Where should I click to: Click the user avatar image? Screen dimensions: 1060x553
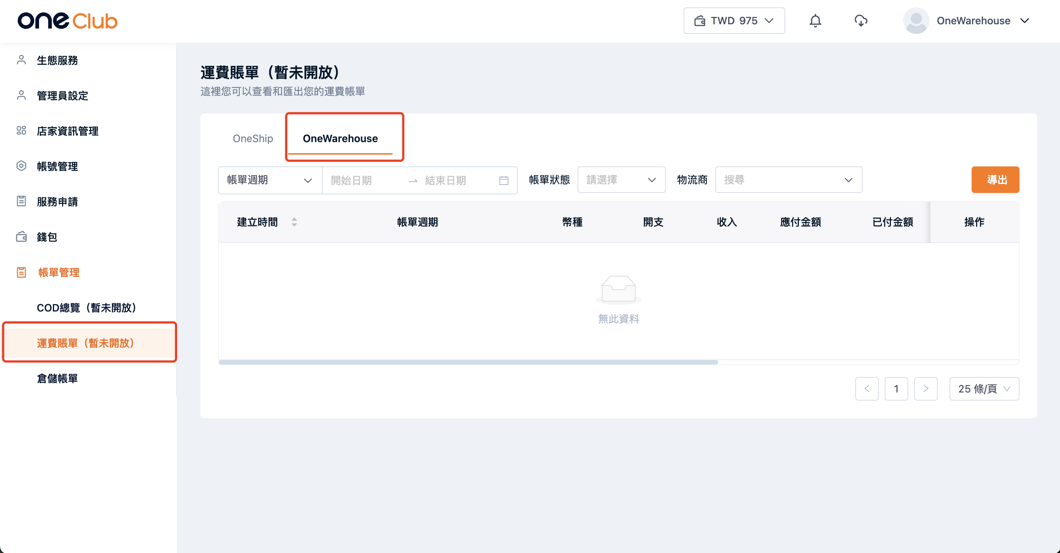(x=916, y=21)
